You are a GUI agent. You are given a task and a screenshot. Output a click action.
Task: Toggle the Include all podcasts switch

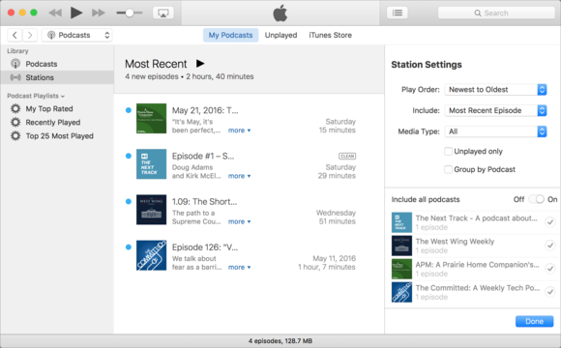[536, 199]
